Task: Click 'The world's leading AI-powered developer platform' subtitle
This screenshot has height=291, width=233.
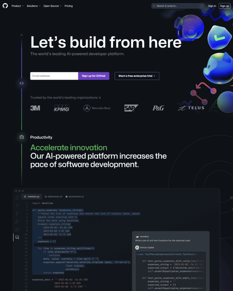Action: (78, 54)
